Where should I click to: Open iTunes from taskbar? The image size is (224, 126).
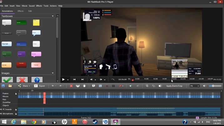click(x=85, y=122)
